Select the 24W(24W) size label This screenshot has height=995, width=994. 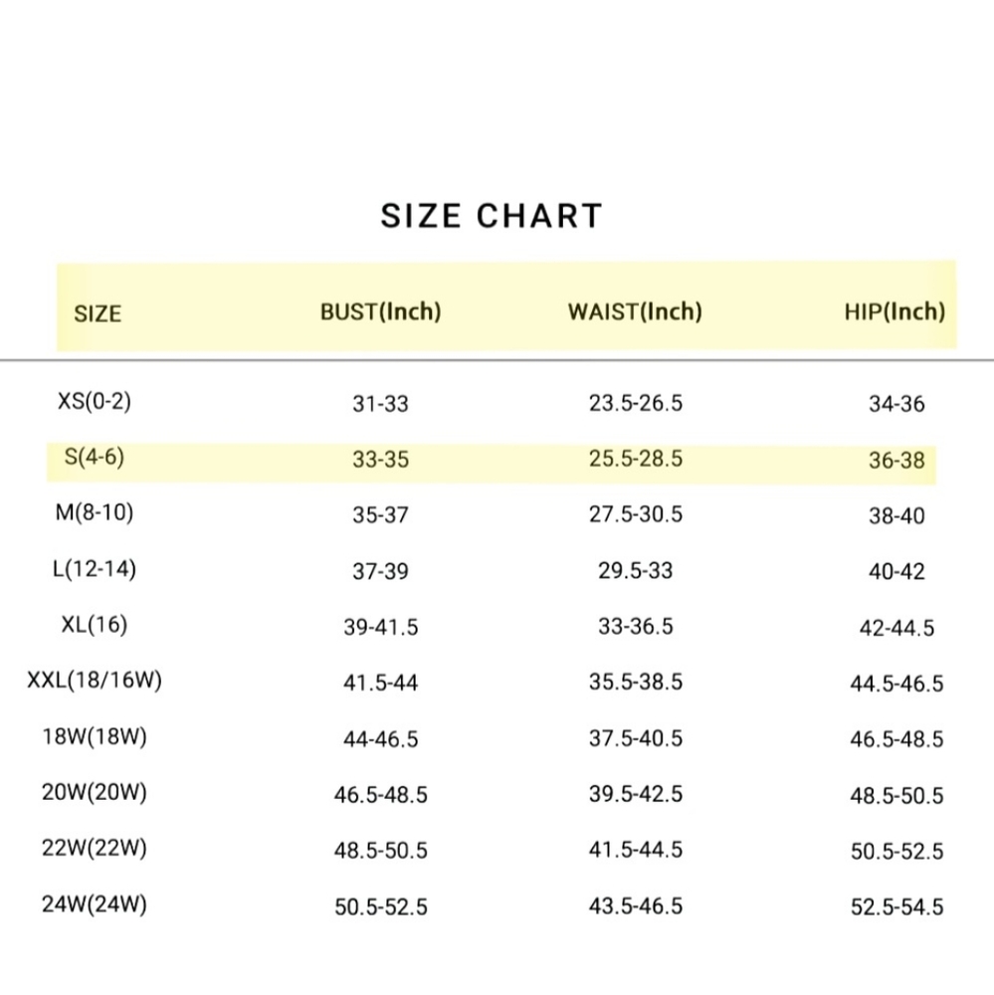pyautogui.click(x=95, y=903)
